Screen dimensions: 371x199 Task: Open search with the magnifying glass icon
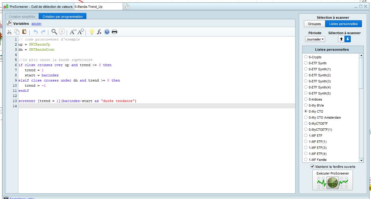pos(54,32)
